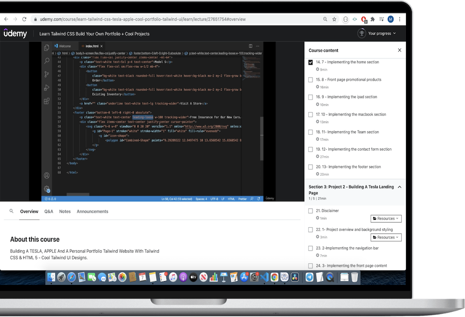
Task: Launch Telegram from the dock
Action: (309, 277)
